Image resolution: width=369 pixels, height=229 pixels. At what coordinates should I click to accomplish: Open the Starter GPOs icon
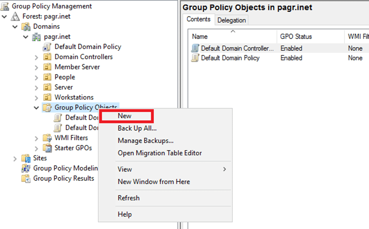47,148
